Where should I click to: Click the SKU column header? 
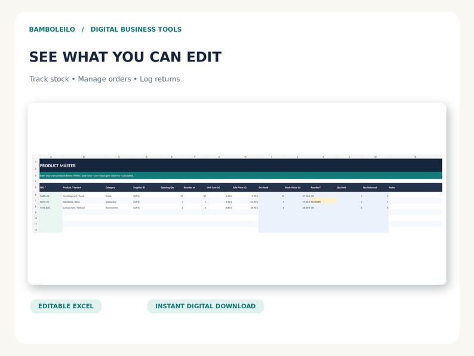pos(51,188)
